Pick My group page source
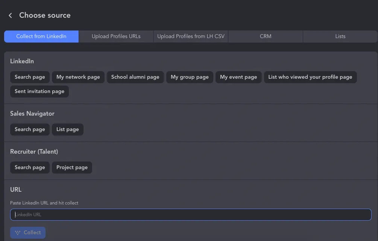The width and height of the screenshot is (378, 241). click(190, 77)
